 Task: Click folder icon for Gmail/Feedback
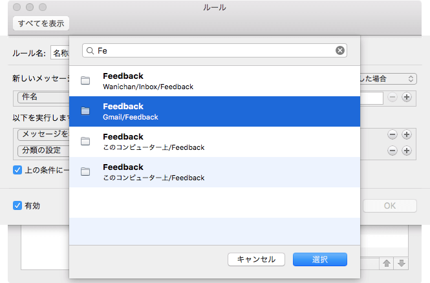(x=85, y=111)
